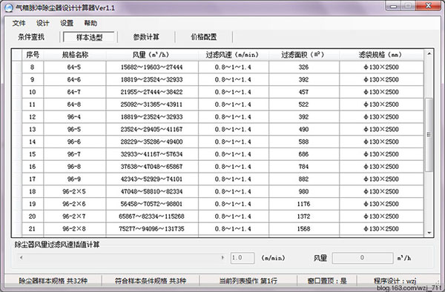Click filter area cell 1176
Viewport: 445px width, 292px height.
point(303,204)
